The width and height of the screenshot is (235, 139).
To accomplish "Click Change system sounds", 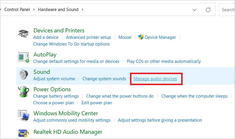I will pos(104,79).
